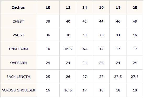Select chest value 38 for size 10
The height and width of the screenshot is (98, 144).
tap(48, 21)
